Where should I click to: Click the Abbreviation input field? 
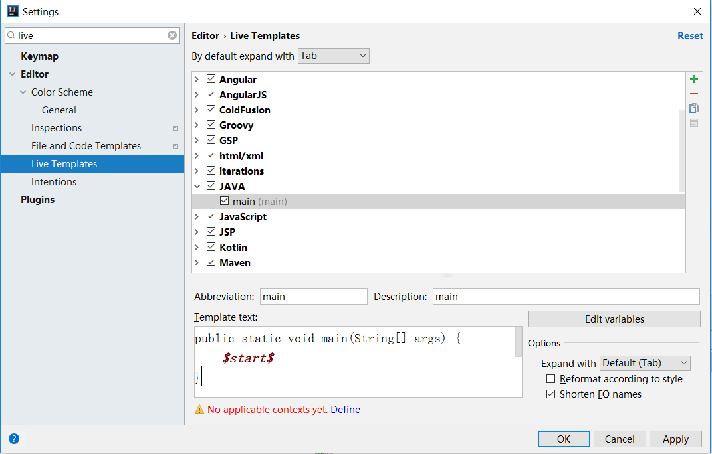click(x=313, y=296)
